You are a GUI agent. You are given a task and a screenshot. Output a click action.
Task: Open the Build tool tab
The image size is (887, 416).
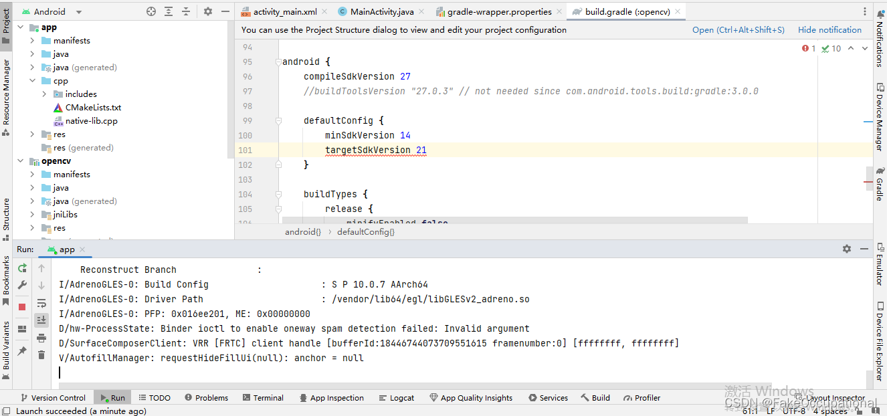click(x=595, y=397)
